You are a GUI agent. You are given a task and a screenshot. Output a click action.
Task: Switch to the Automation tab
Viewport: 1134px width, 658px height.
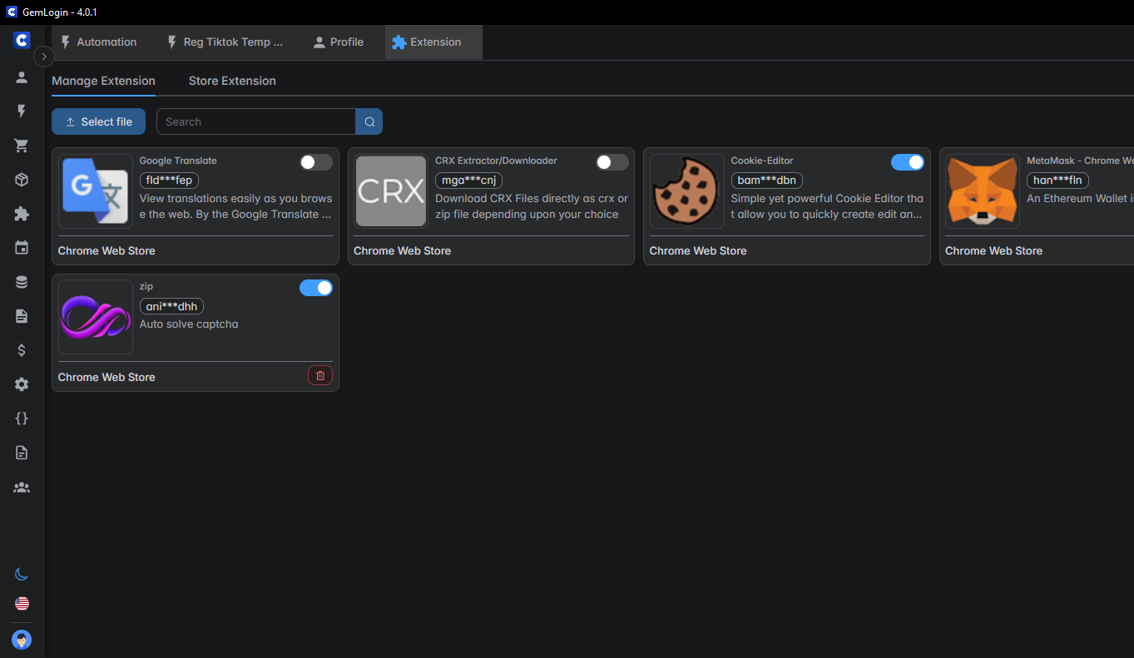(x=99, y=42)
